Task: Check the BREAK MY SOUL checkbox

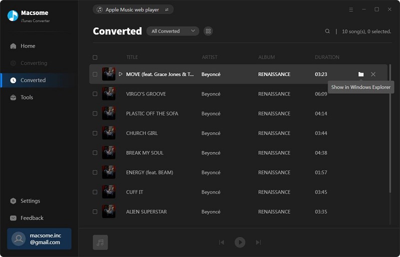Action: click(95, 153)
